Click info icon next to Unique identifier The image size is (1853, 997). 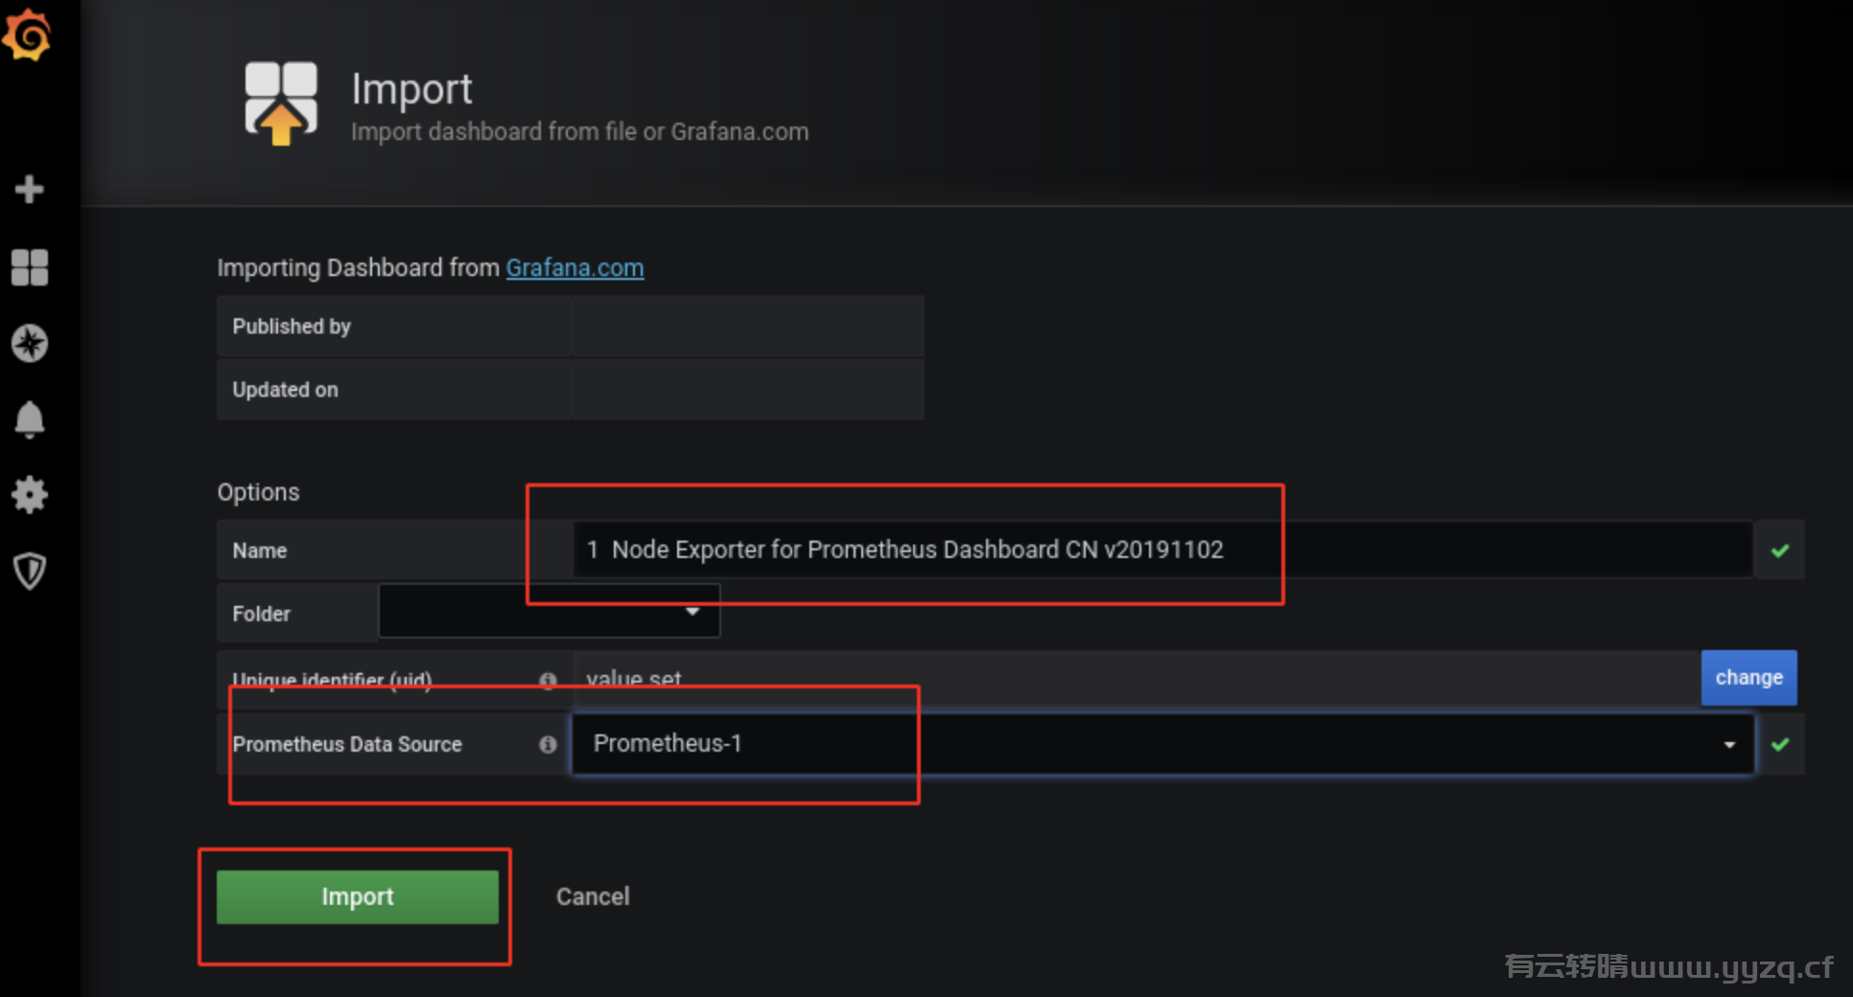pyautogui.click(x=548, y=680)
